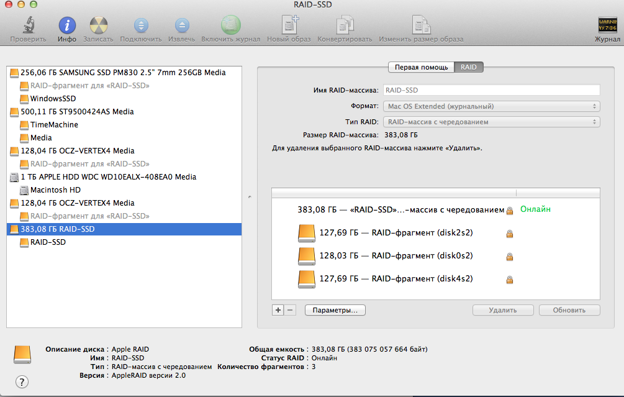The image size is (624, 397).
Task: Select 500,11 ГБ ST9500424AS Media disk
Action: pyautogui.click(x=124, y=111)
